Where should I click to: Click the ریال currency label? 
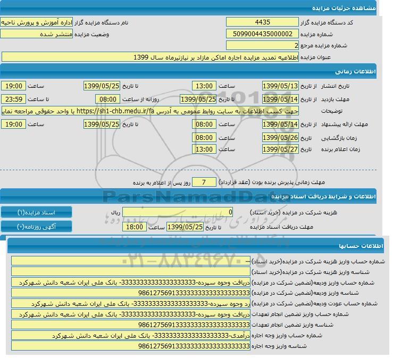115,213
